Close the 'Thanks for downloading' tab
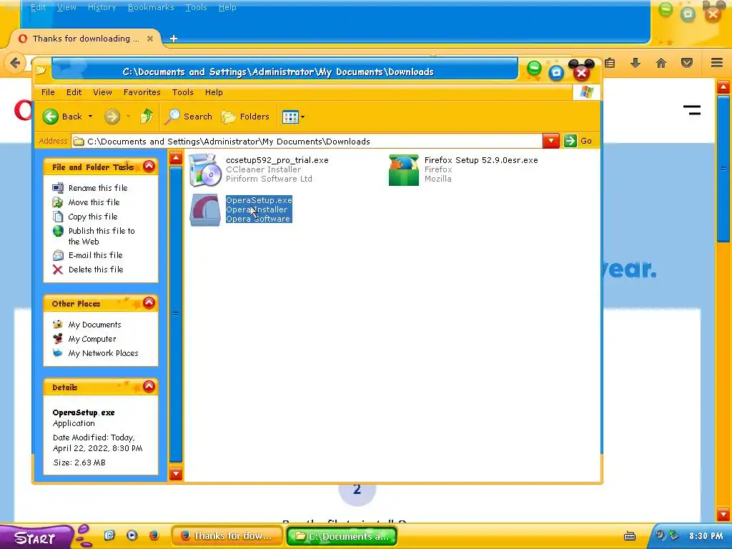 tap(150, 39)
